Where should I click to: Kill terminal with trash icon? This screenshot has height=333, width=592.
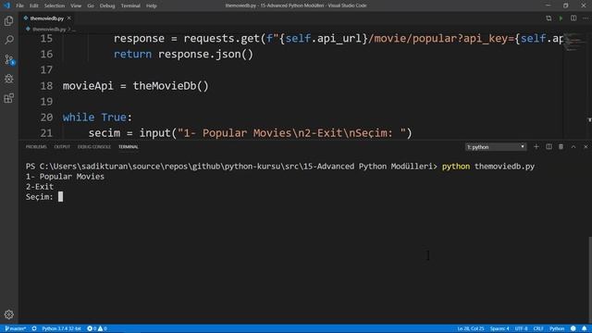click(561, 146)
